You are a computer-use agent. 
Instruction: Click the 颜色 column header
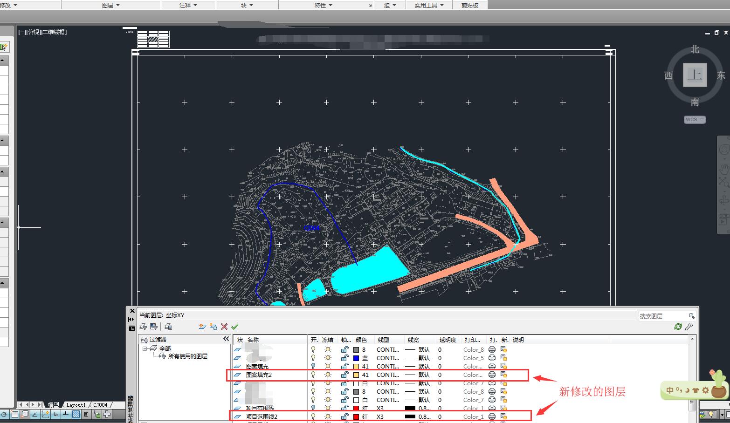(361, 340)
